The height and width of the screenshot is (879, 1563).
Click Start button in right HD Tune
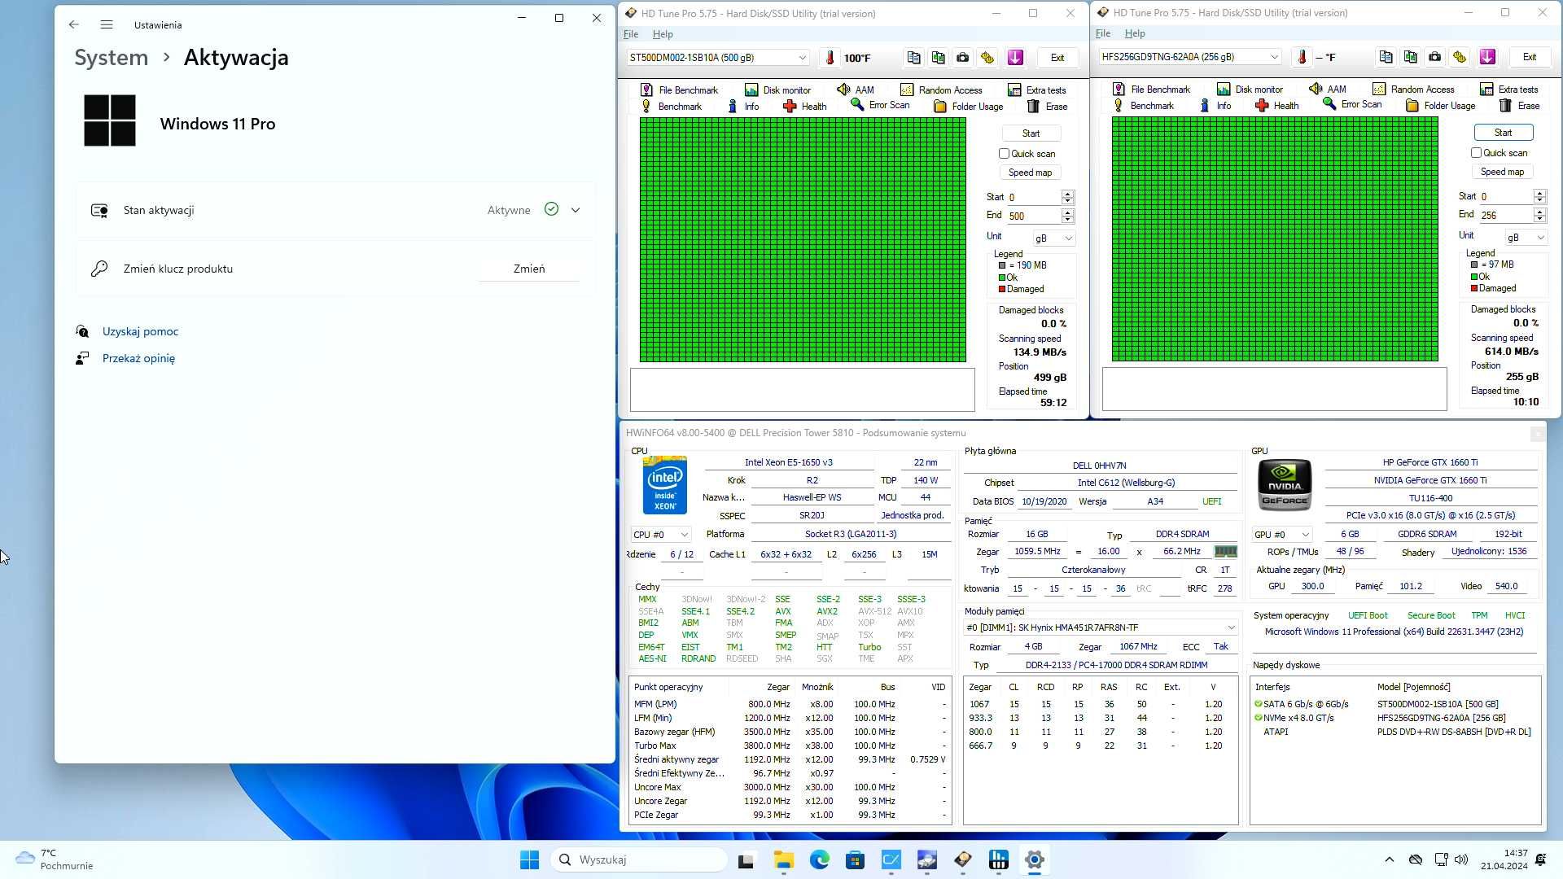click(1503, 131)
